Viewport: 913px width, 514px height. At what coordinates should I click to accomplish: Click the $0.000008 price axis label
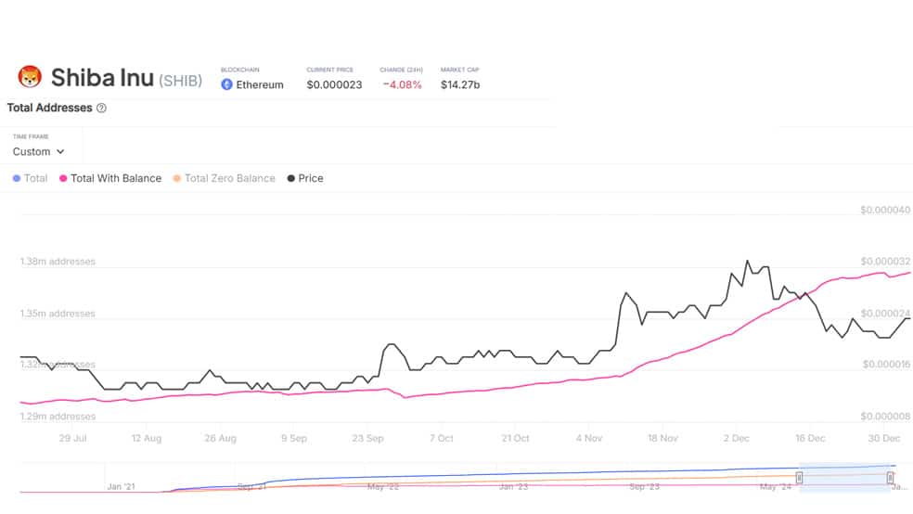pyautogui.click(x=885, y=417)
